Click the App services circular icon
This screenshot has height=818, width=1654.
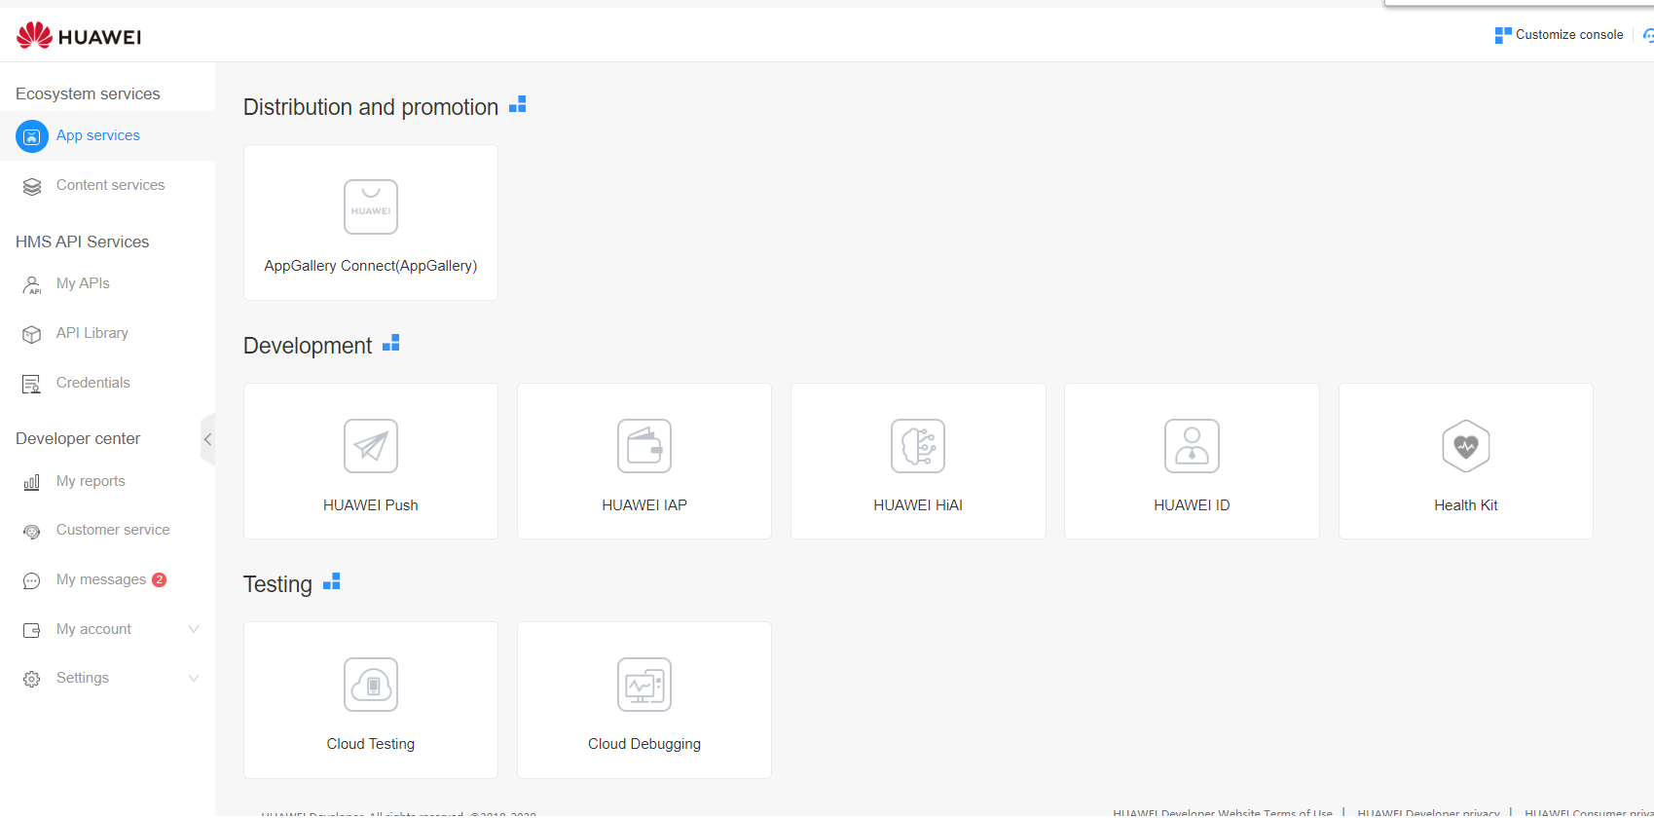(32, 136)
